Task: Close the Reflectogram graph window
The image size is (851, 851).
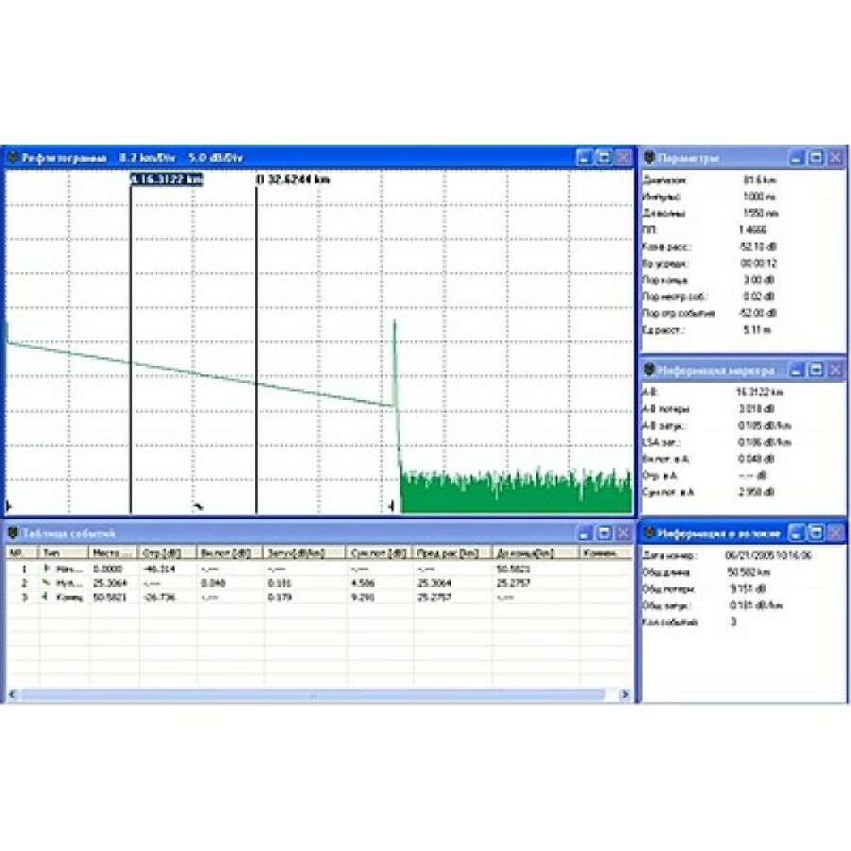Action: (624, 157)
